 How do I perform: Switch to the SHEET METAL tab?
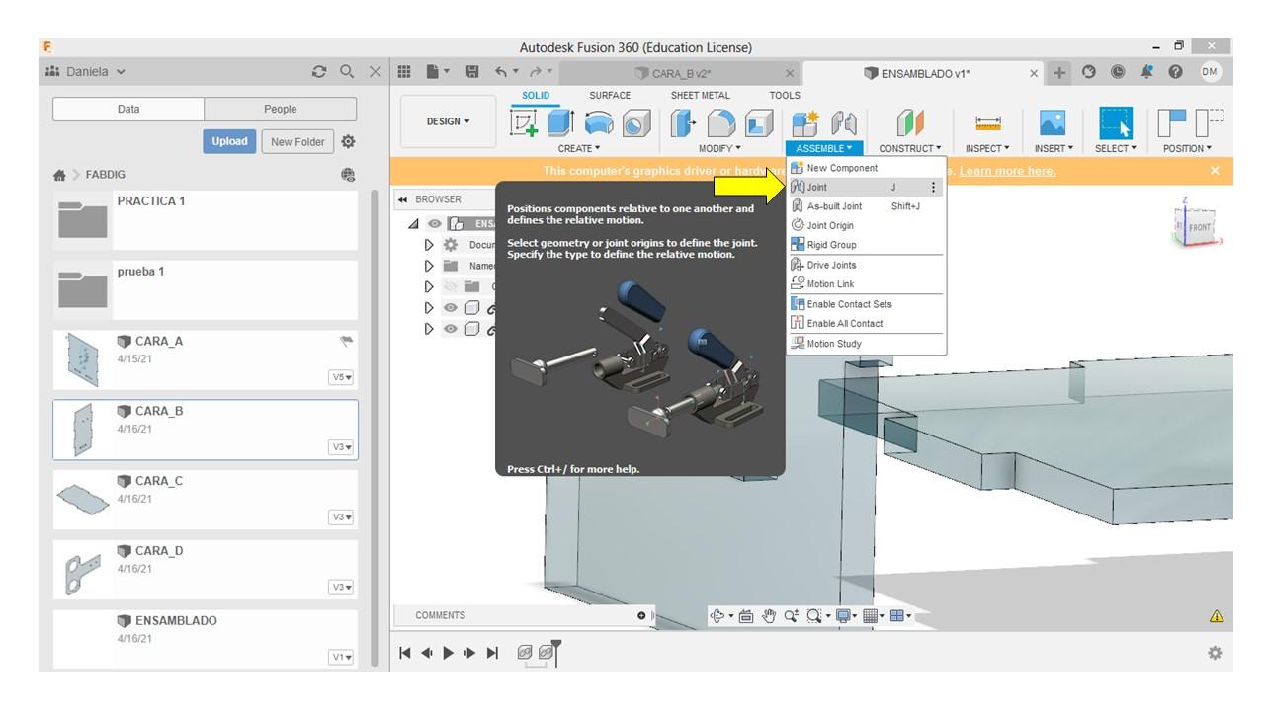point(701,96)
